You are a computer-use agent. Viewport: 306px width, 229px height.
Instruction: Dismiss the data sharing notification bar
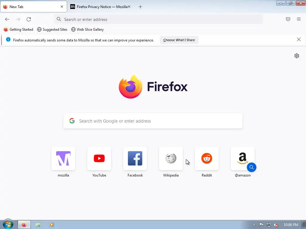[x=299, y=40]
